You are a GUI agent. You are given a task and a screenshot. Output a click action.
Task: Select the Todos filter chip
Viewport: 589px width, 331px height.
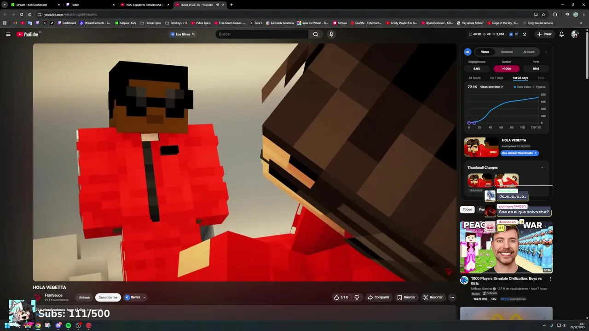tap(467, 209)
